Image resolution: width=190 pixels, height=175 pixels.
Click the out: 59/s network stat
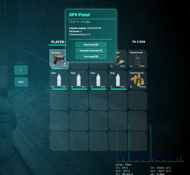123,171
